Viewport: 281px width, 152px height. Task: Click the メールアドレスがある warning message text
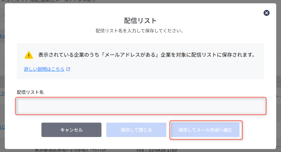[x=147, y=55]
